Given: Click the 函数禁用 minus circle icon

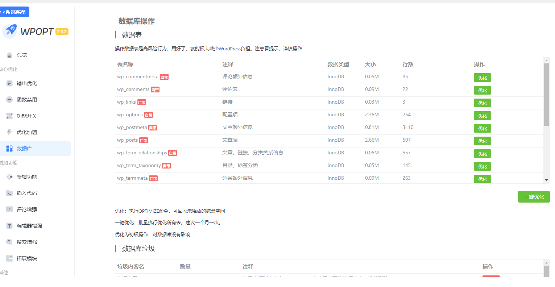Looking at the screenshot, I should [x=9, y=100].
